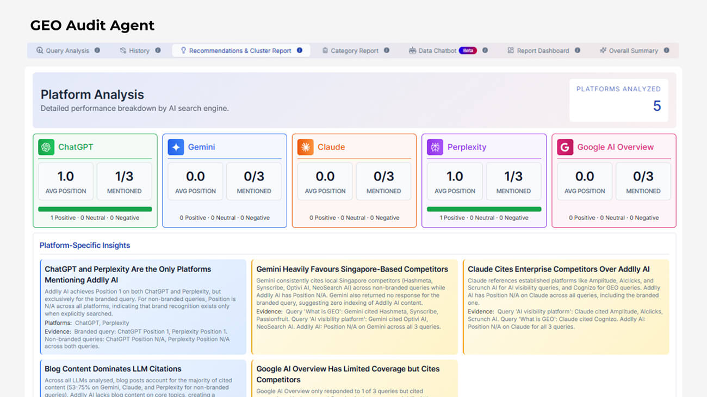Select the Claude platform card title
This screenshot has height=397, width=707.
pyautogui.click(x=331, y=147)
